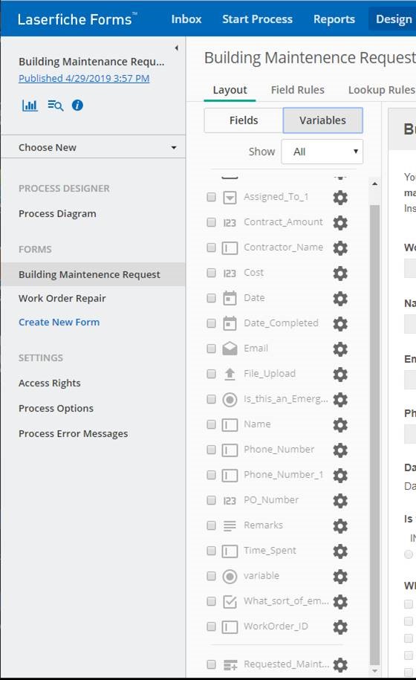416x680 pixels.
Task: Open the Reports menu item
Action: pos(334,19)
